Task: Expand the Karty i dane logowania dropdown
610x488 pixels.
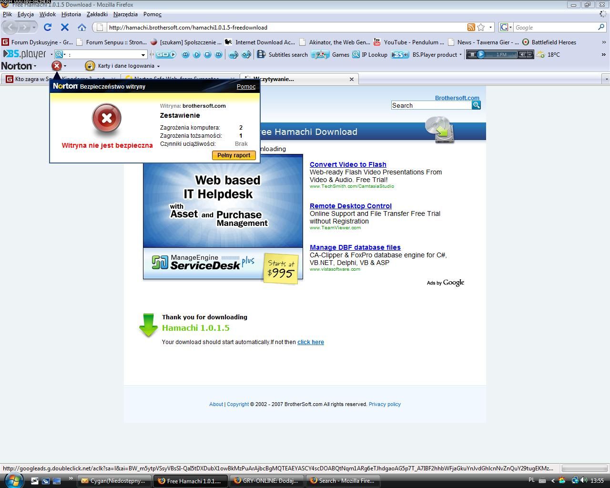Action: [158, 66]
